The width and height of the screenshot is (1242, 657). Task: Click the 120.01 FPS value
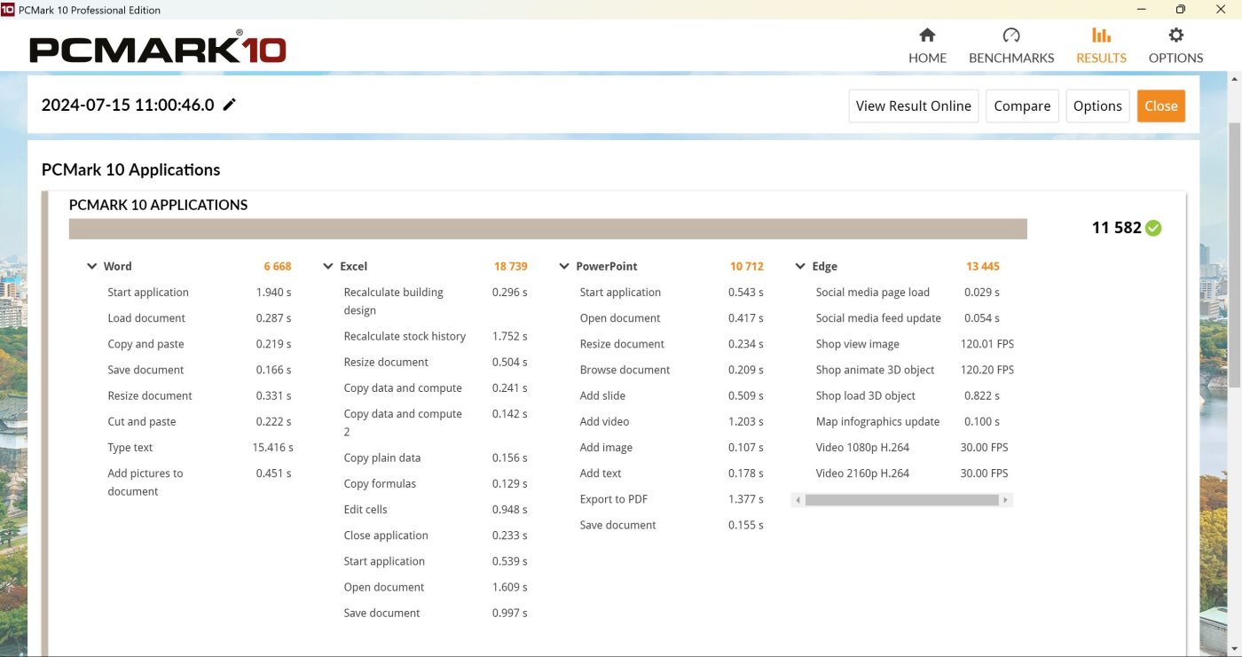(x=987, y=344)
